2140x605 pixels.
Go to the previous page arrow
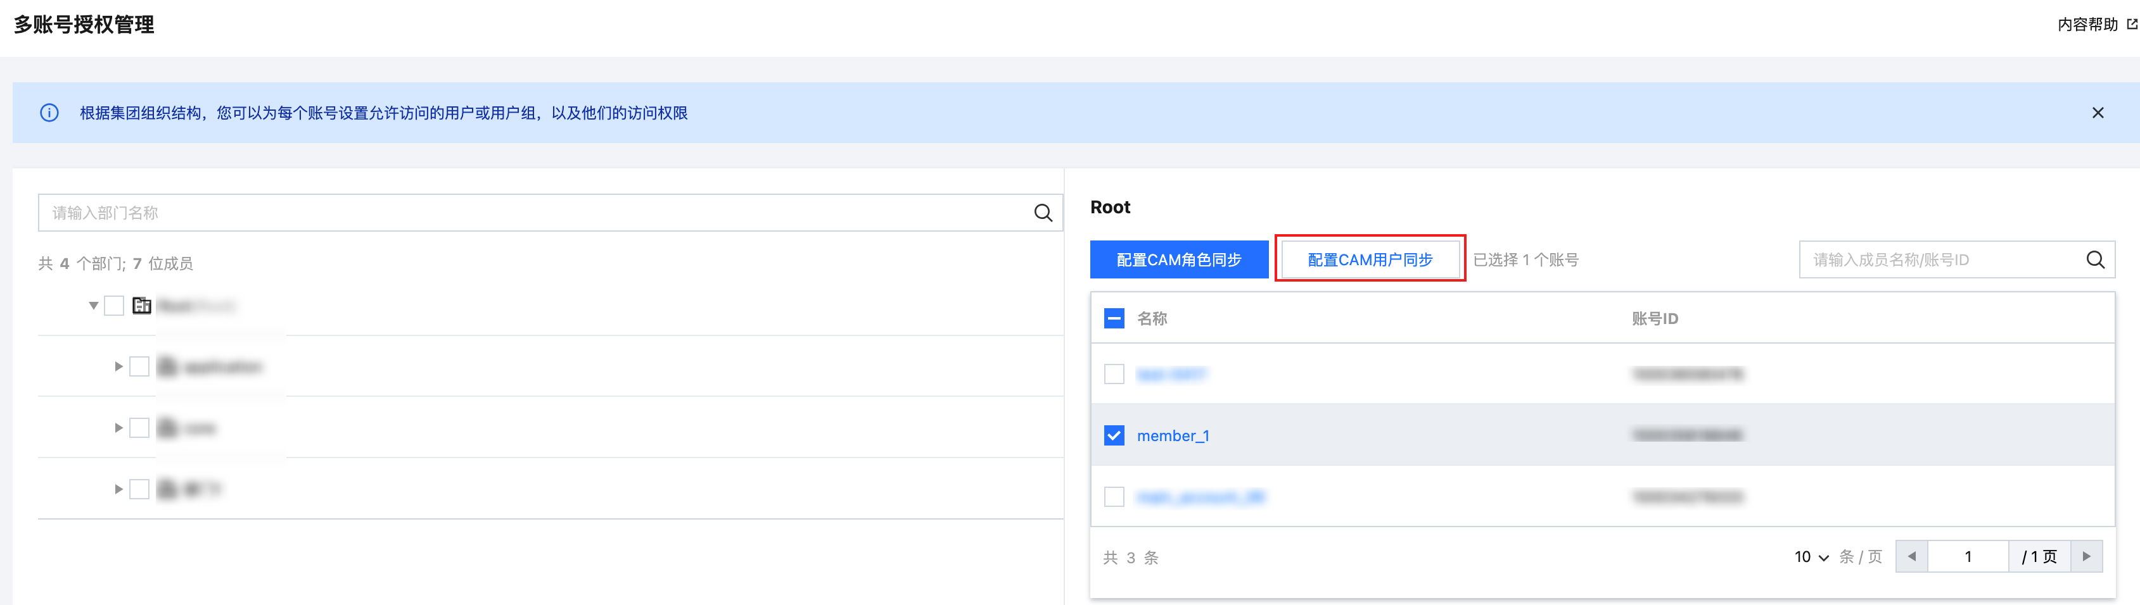pos(1911,556)
